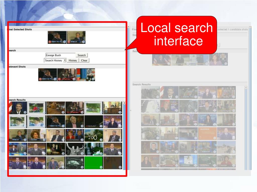The image size is (257, 192).
Task: Play the dark brown last search result
Action: (120, 167)
